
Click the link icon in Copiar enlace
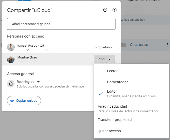point(12,101)
